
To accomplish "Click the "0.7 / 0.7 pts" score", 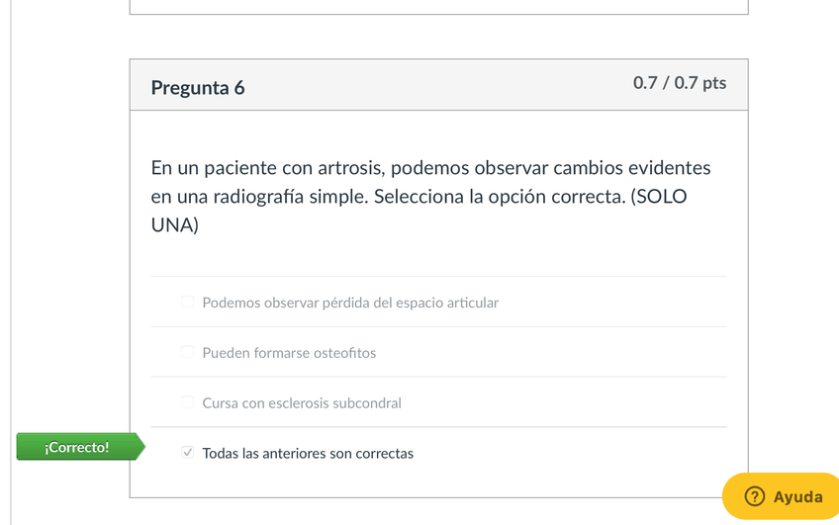I will click(x=680, y=83).
